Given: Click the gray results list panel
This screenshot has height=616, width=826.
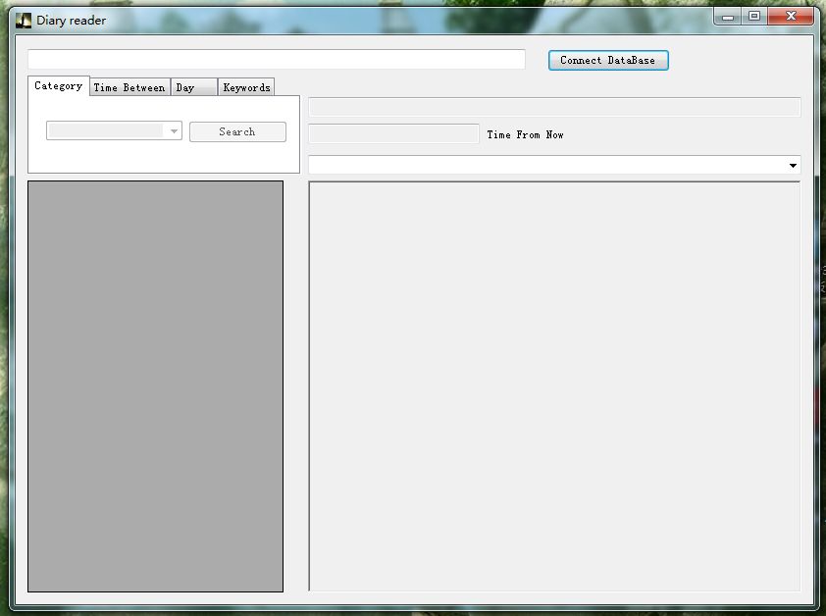Looking at the screenshot, I should tap(155, 386).
